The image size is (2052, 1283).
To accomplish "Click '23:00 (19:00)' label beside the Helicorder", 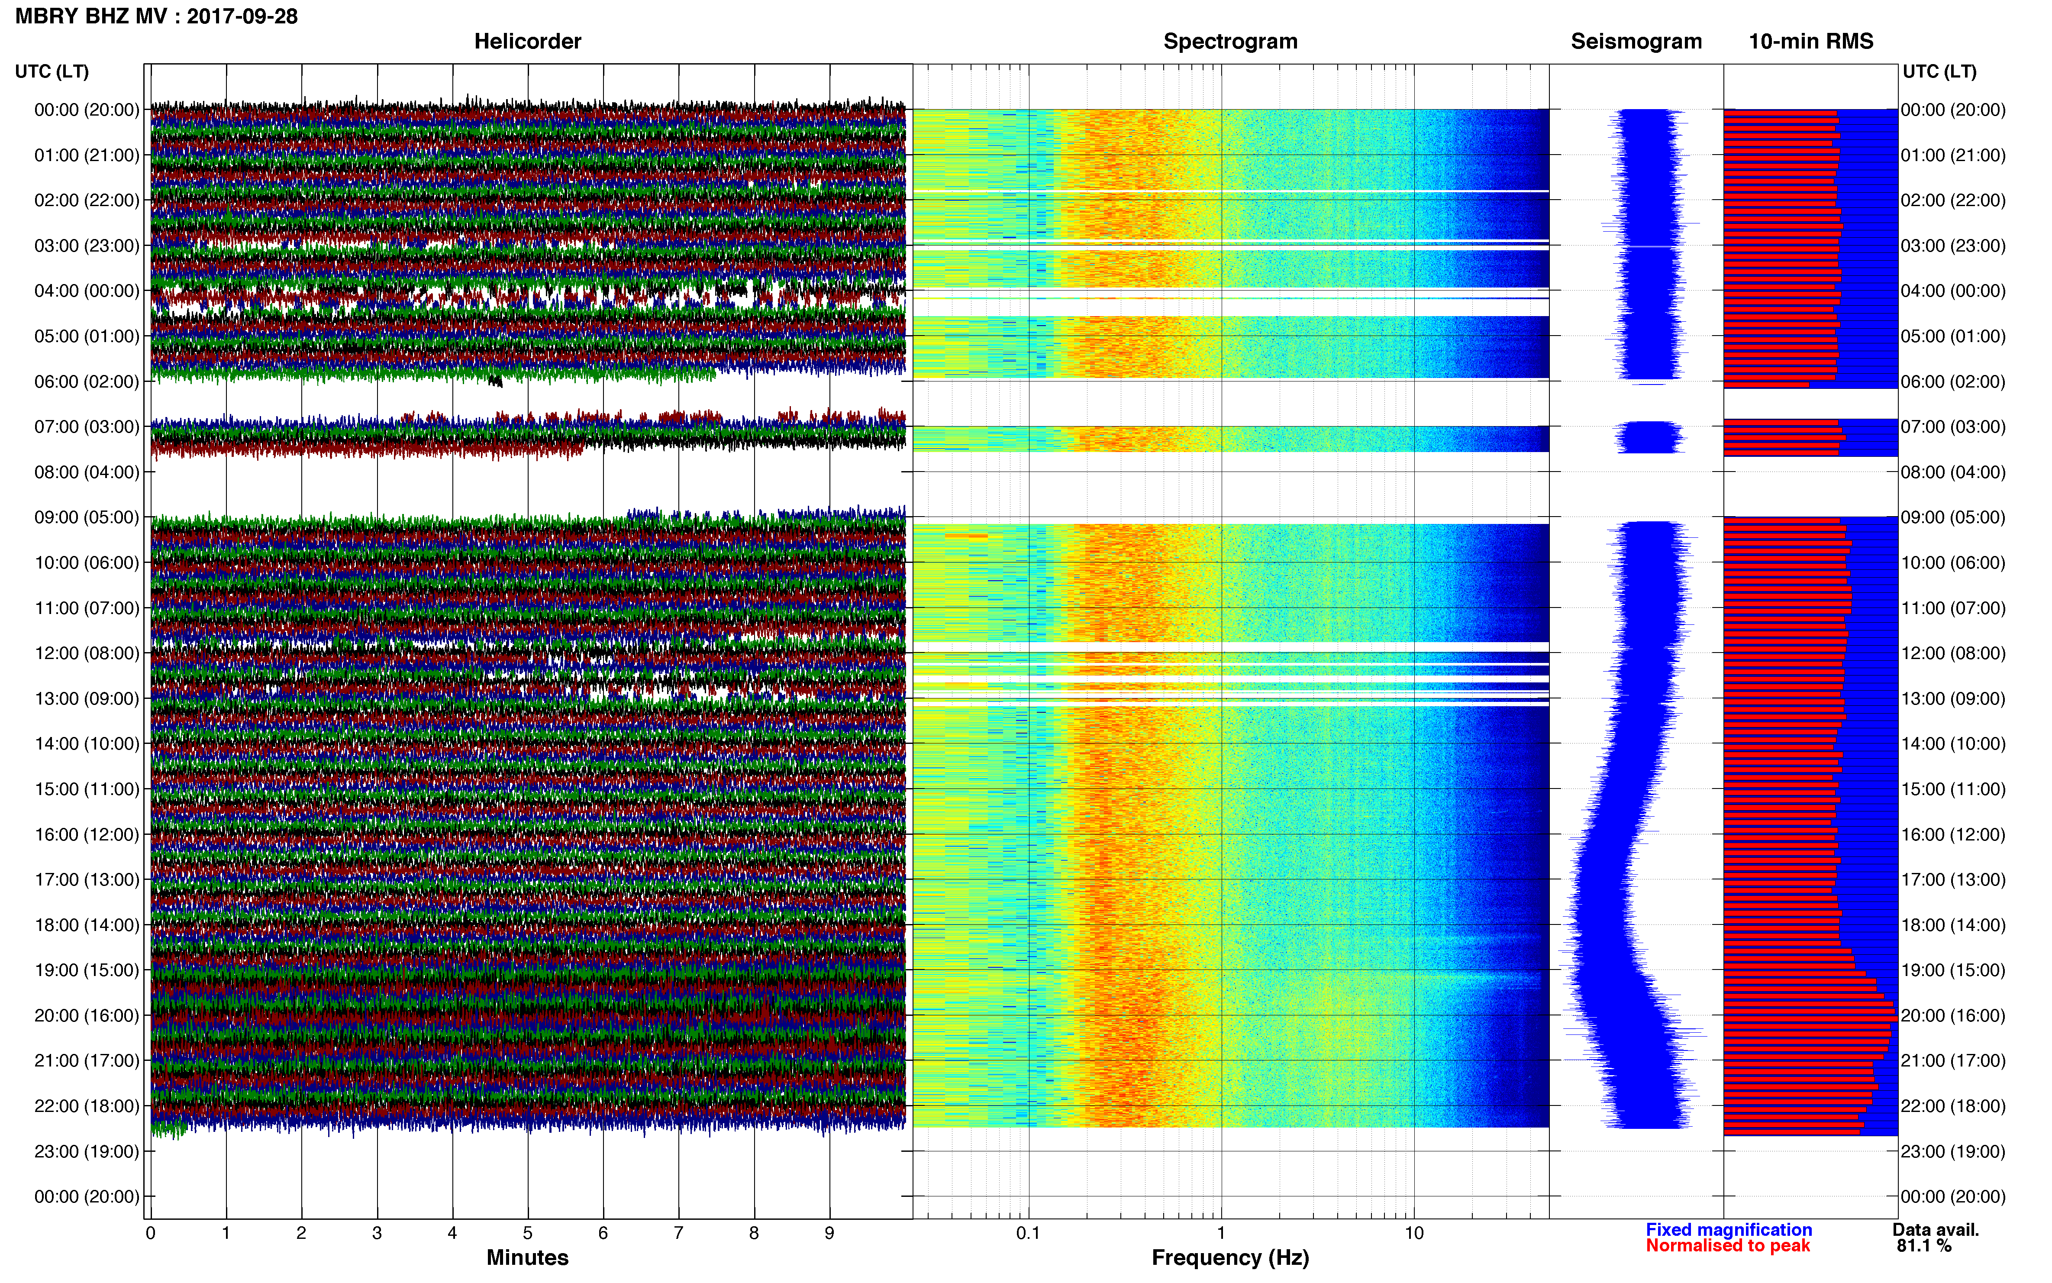I will [x=87, y=1151].
